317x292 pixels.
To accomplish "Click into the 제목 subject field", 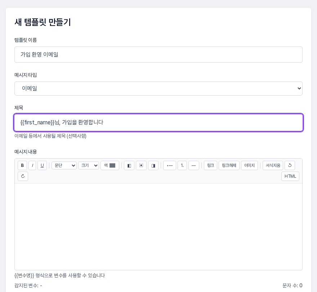I will (158, 123).
